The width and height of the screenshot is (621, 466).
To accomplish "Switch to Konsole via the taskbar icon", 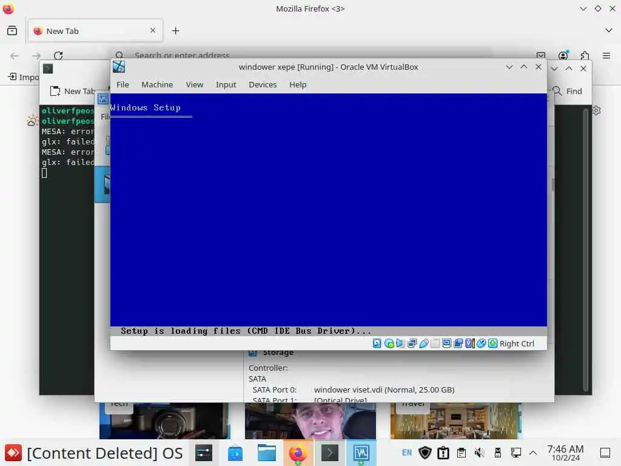I will [329, 453].
